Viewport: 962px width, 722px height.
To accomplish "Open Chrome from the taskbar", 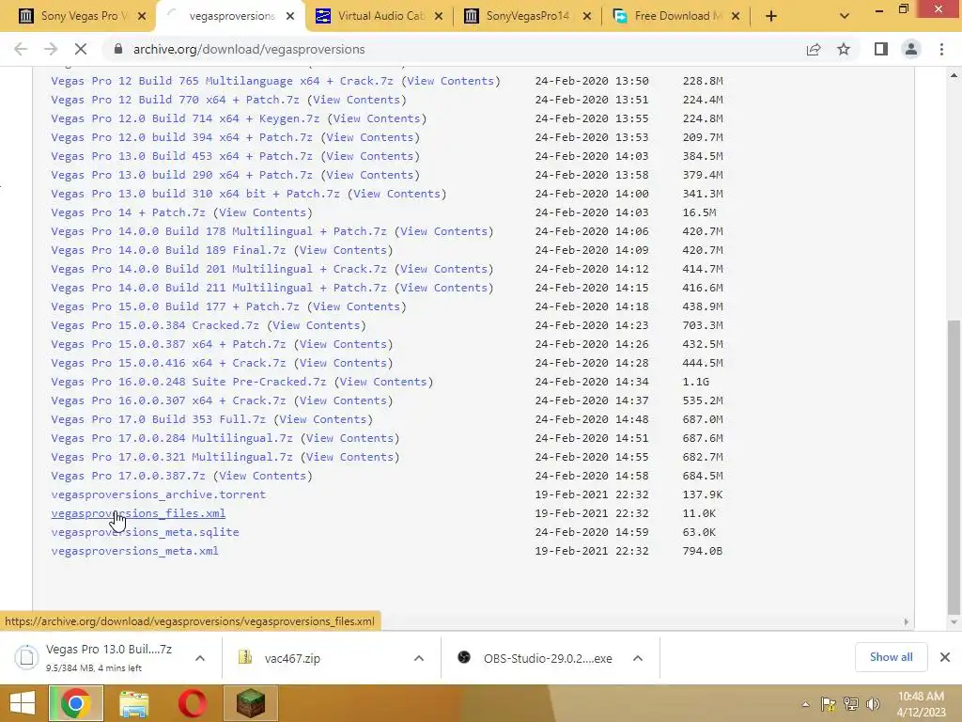I will (76, 703).
